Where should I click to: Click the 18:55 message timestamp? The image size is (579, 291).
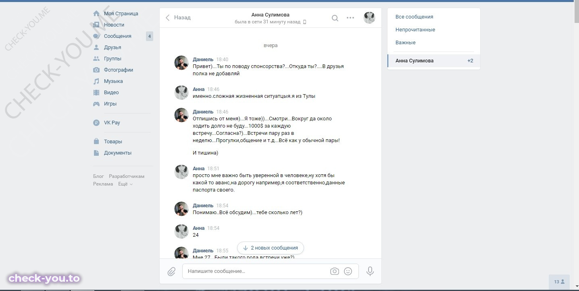(222, 251)
